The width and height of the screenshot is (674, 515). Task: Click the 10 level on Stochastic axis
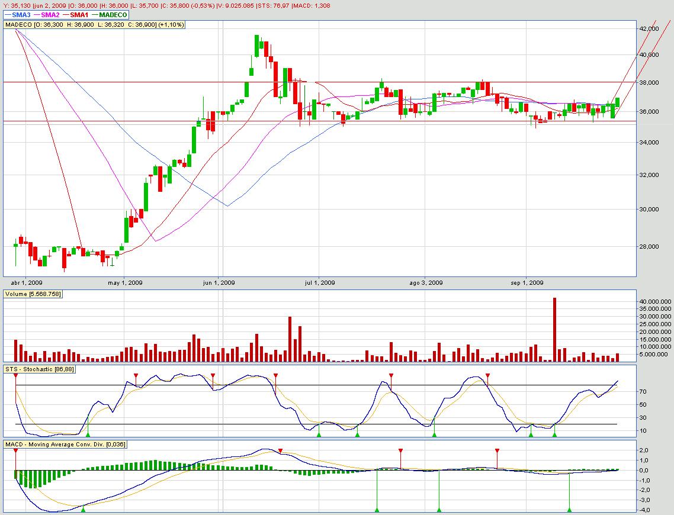point(643,431)
